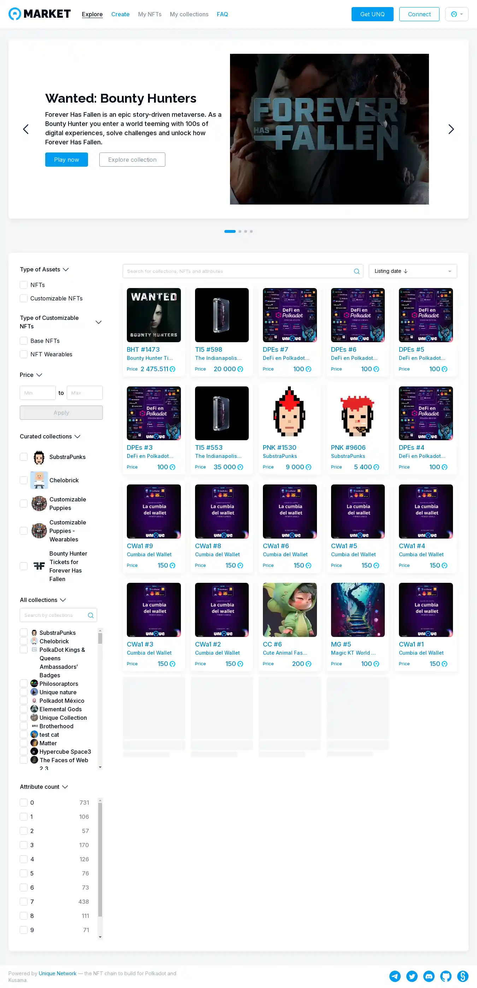477x988 pixels.
Task: Go to the previous carousel slide arrow
Action: tap(26, 129)
